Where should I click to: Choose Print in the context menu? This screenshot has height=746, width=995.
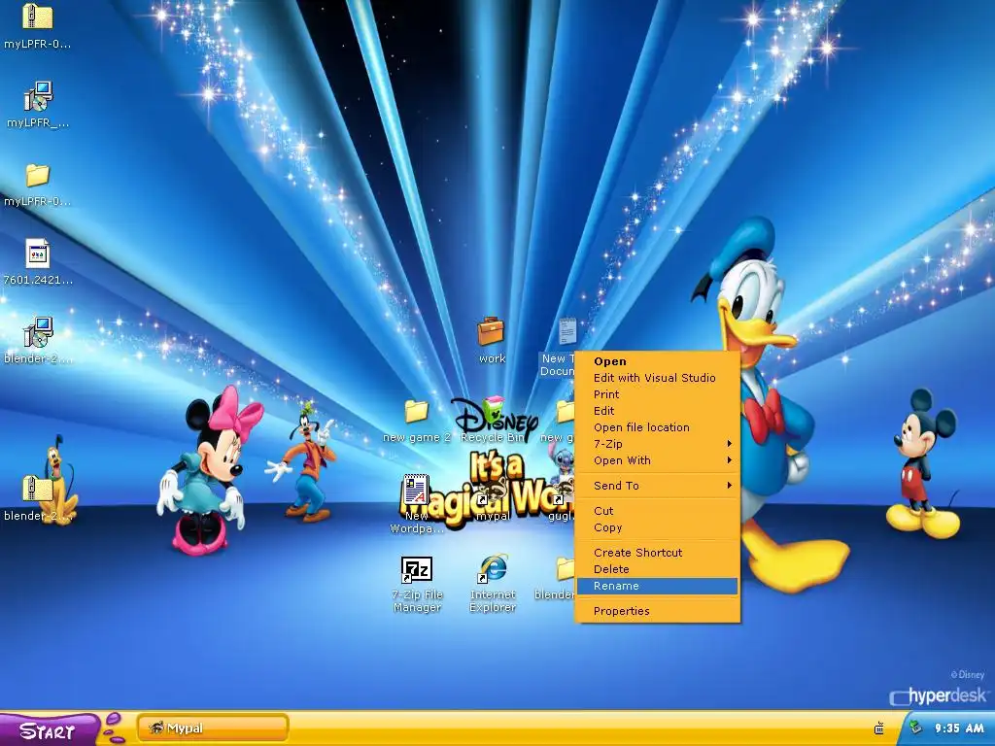(657, 394)
